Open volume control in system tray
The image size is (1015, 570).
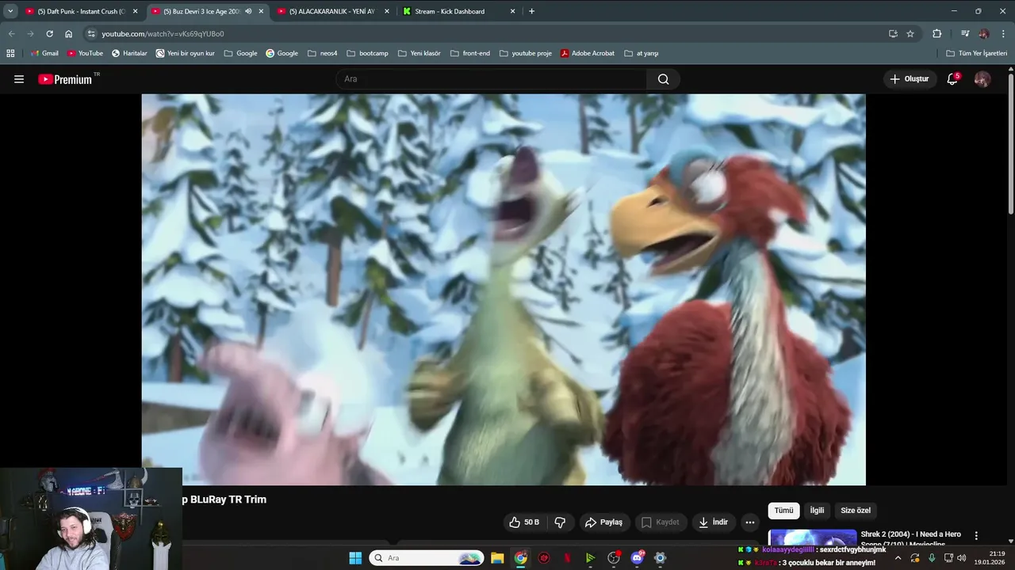pos(961,558)
